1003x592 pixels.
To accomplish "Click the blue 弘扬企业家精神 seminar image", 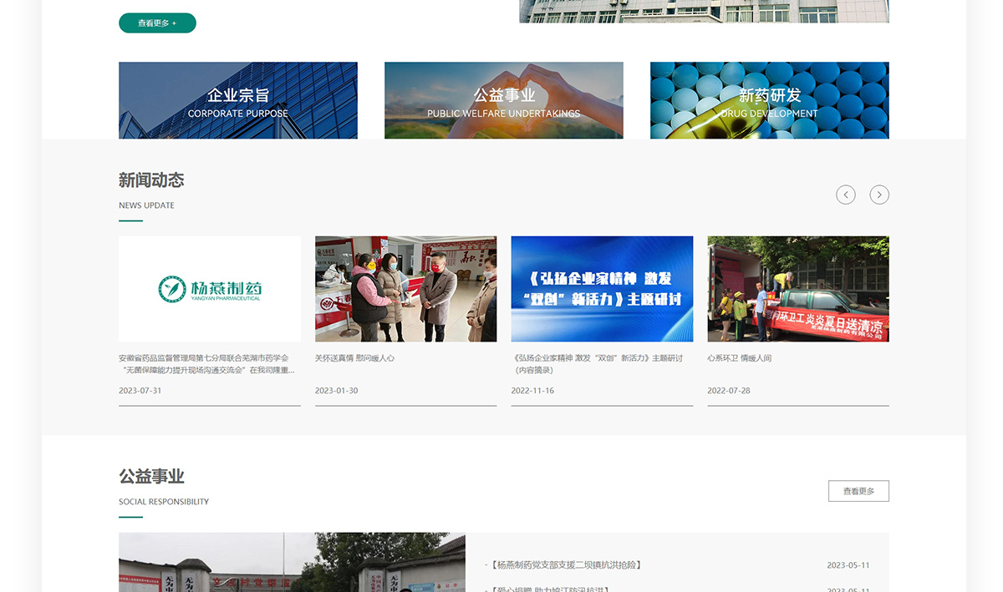I will coord(602,289).
